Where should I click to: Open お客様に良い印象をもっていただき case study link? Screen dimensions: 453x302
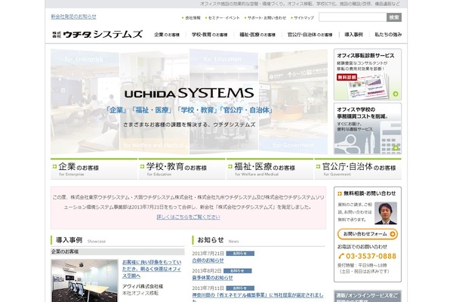152,269
